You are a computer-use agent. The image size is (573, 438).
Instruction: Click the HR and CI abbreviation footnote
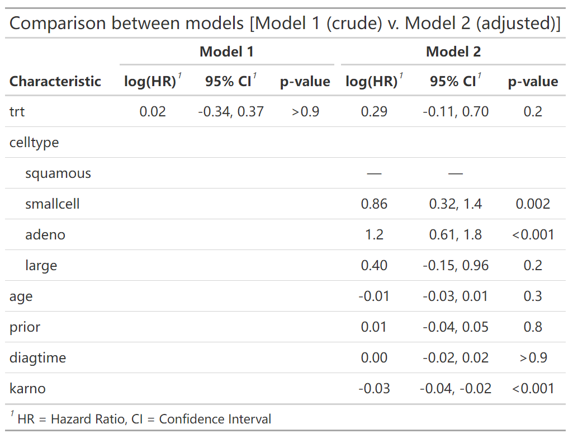tap(140, 419)
